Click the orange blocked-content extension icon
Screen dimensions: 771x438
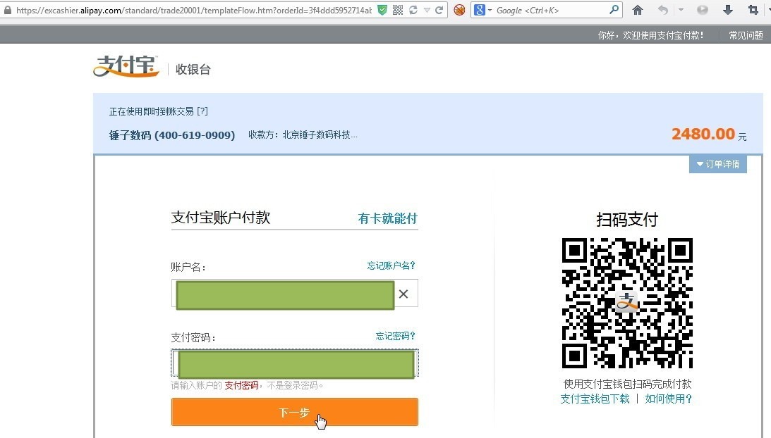click(x=459, y=10)
